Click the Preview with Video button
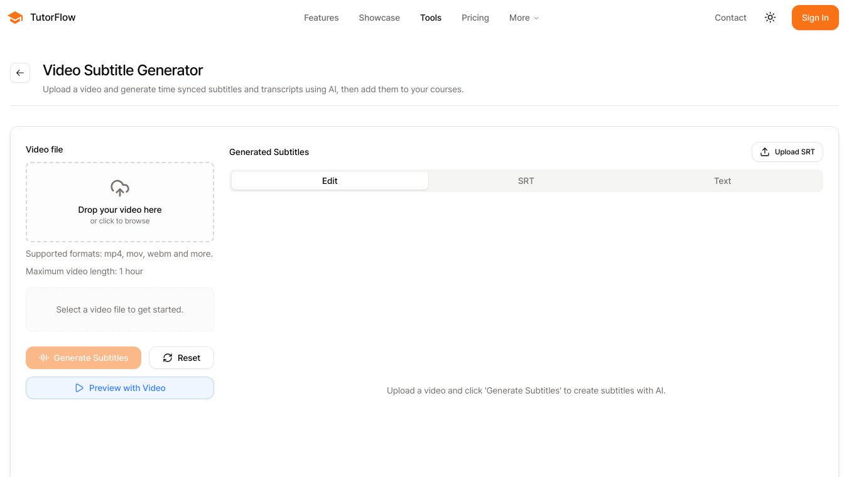 [x=120, y=388]
